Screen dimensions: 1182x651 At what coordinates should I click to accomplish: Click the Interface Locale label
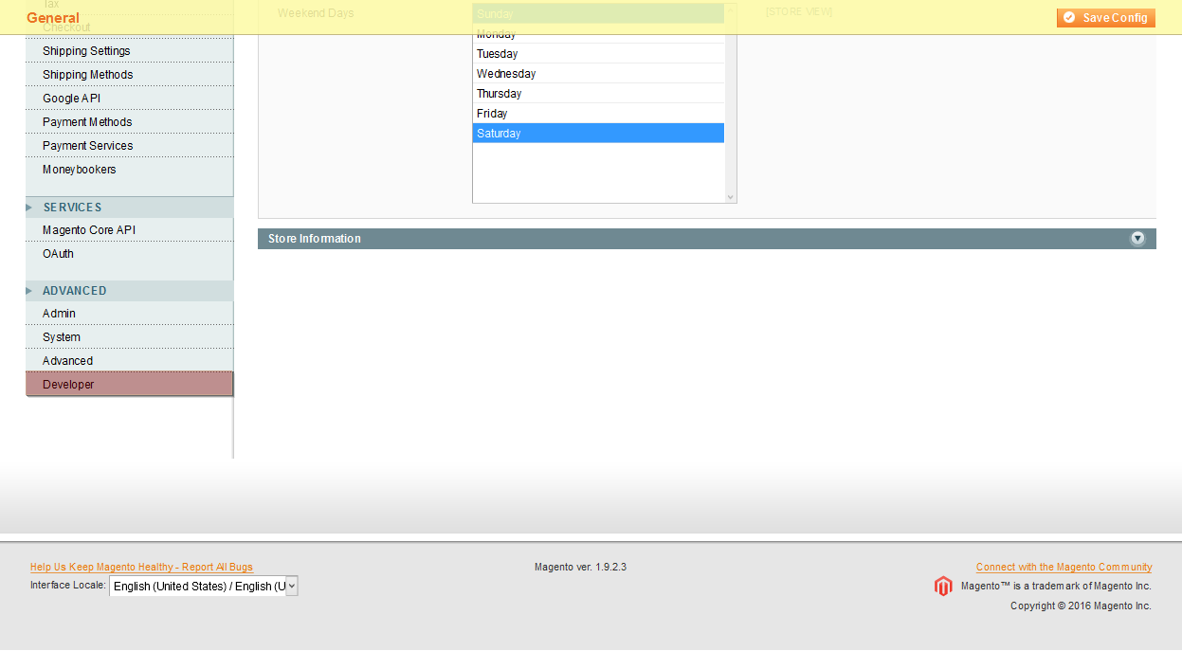coord(68,586)
